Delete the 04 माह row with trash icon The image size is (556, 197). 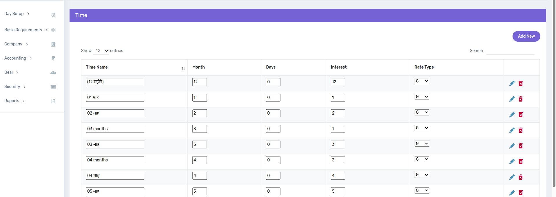[x=521, y=177]
